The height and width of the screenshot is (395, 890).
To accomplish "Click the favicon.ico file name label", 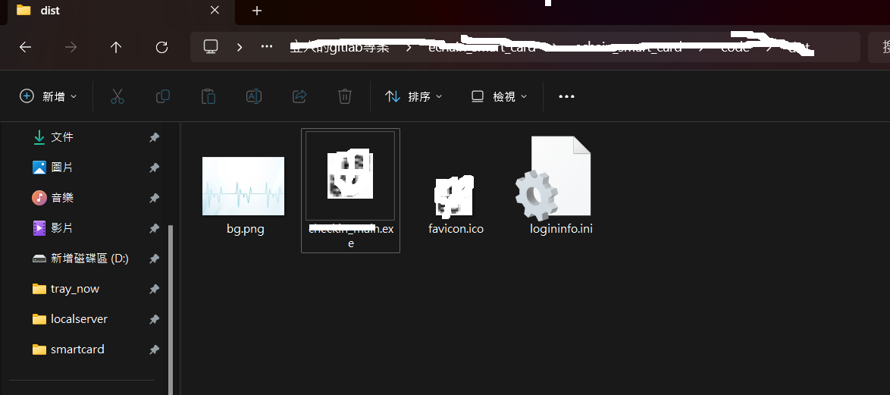I will click(x=456, y=229).
